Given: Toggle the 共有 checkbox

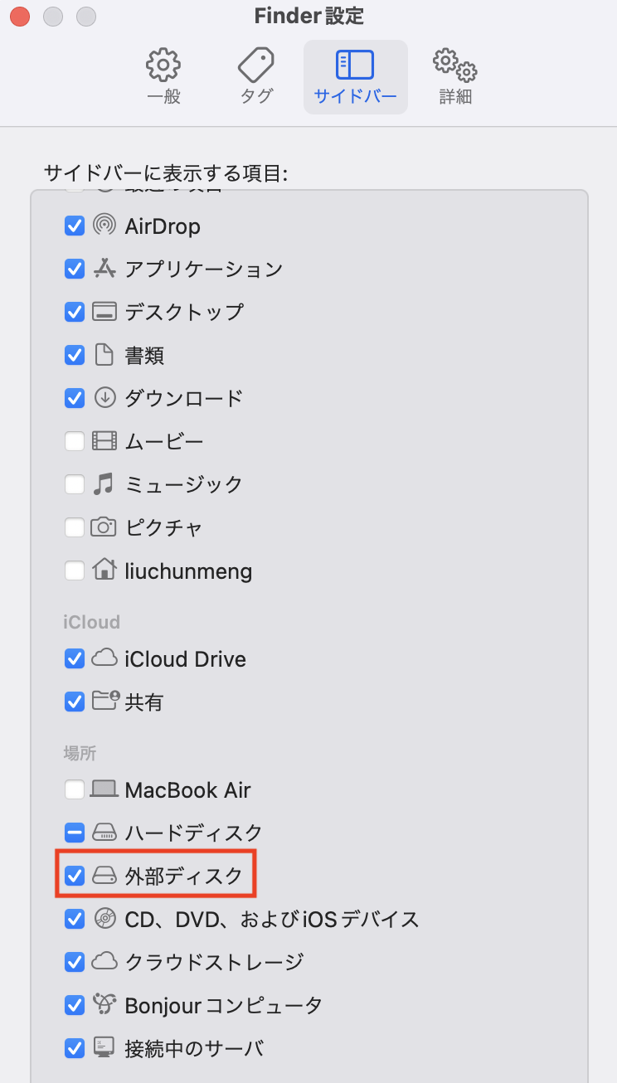Looking at the screenshot, I should coord(74,702).
